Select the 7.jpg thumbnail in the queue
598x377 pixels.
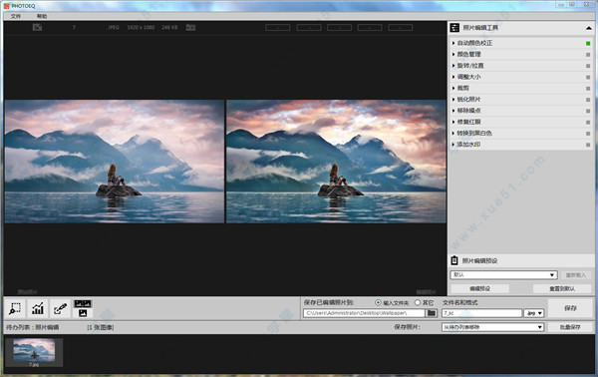tap(34, 353)
